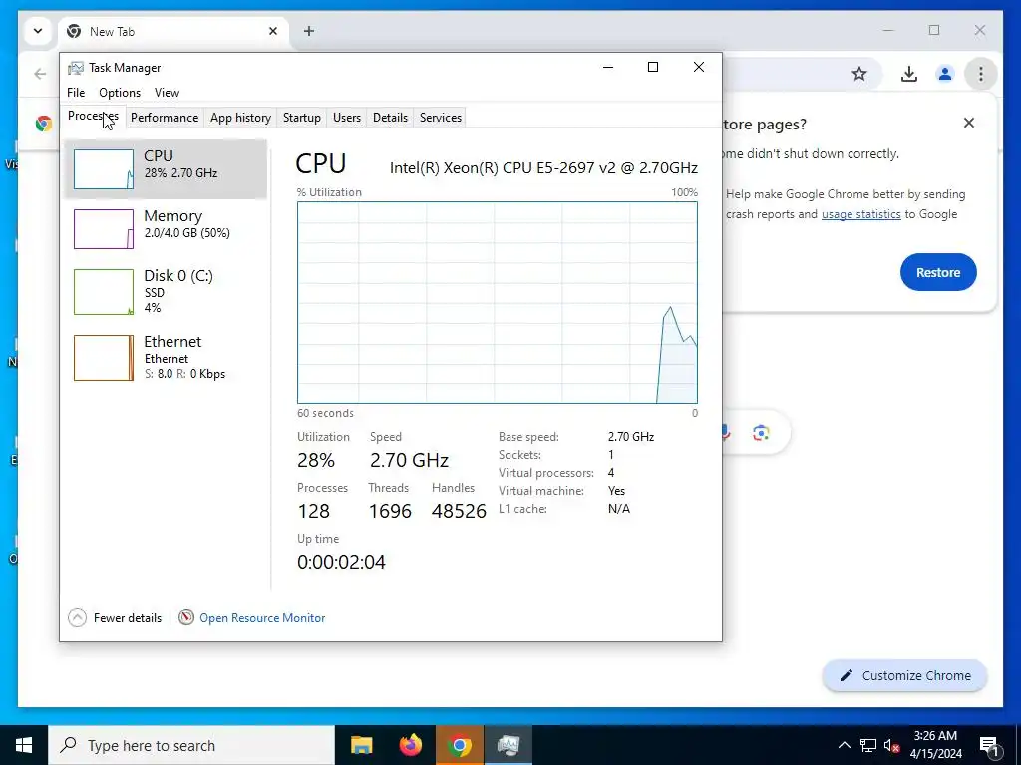1021x765 pixels.
Task: Open the File menu in Task Manager
Action: point(76,93)
